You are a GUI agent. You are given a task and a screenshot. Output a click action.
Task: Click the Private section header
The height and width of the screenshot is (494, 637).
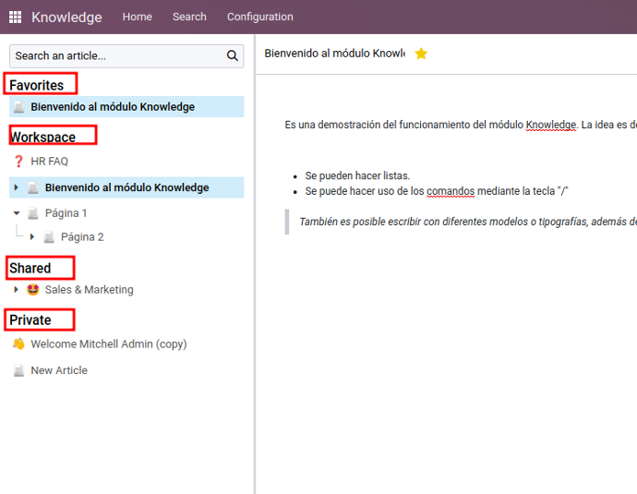pyautogui.click(x=30, y=320)
